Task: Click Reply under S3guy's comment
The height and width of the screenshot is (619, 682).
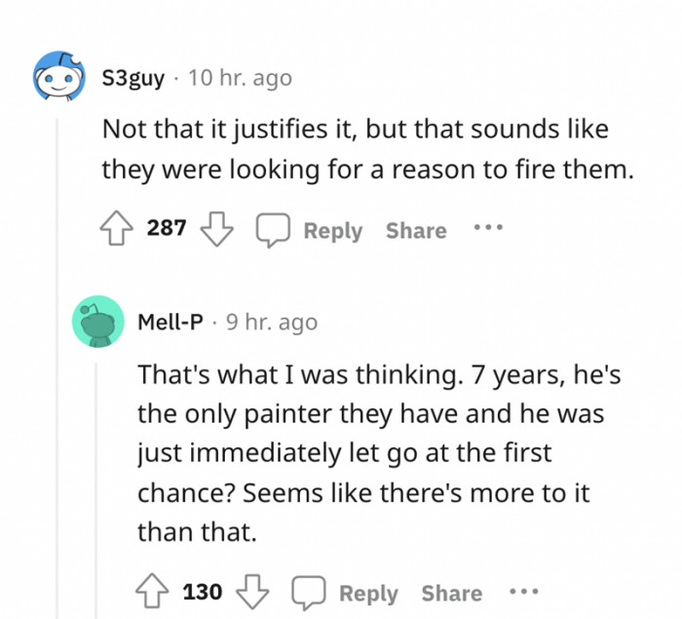Action: point(332,231)
